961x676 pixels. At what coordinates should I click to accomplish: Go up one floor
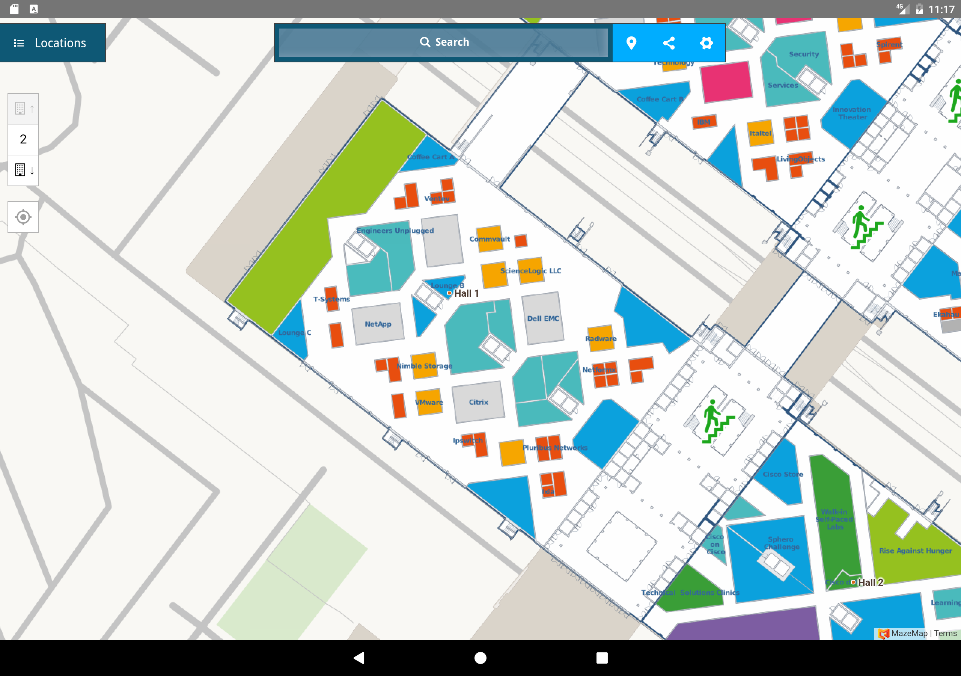click(x=23, y=109)
